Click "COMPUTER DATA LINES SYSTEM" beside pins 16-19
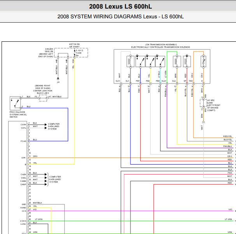236x234 pixels. [55, 179]
